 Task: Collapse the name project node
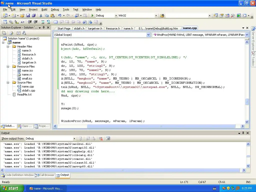[x=3, y=42]
